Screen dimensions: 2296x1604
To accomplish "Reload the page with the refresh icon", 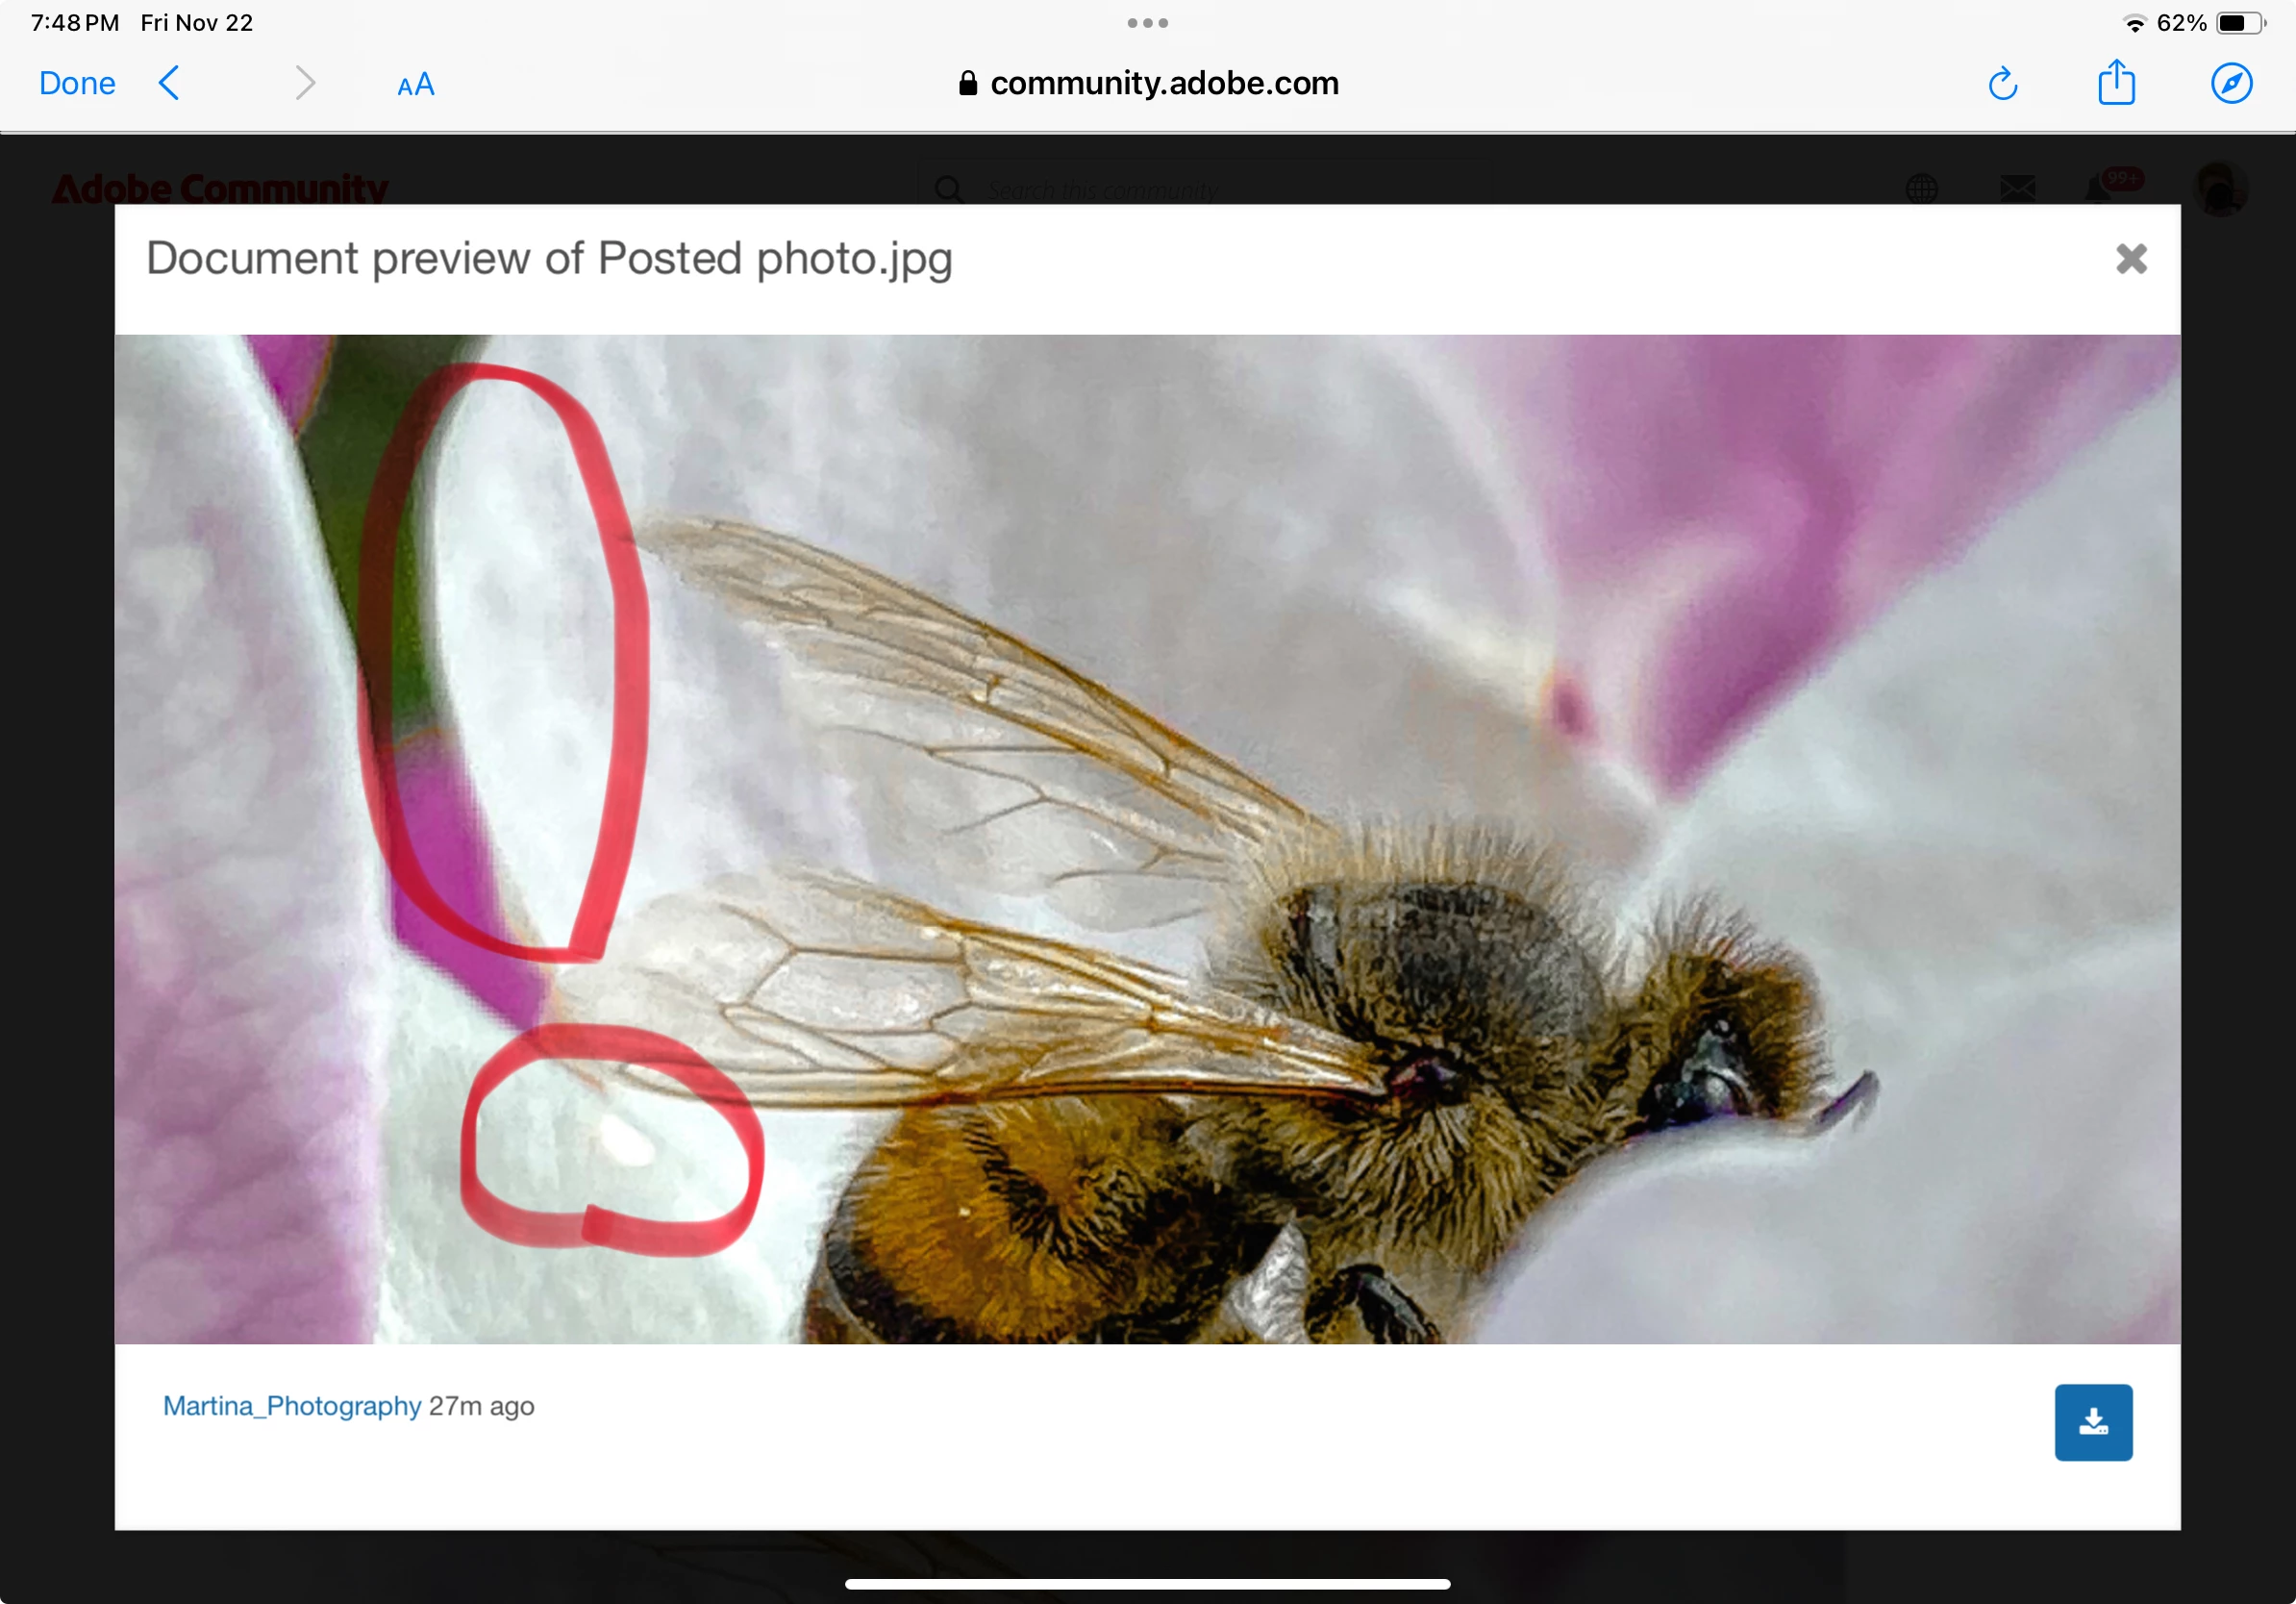I will click(2002, 84).
